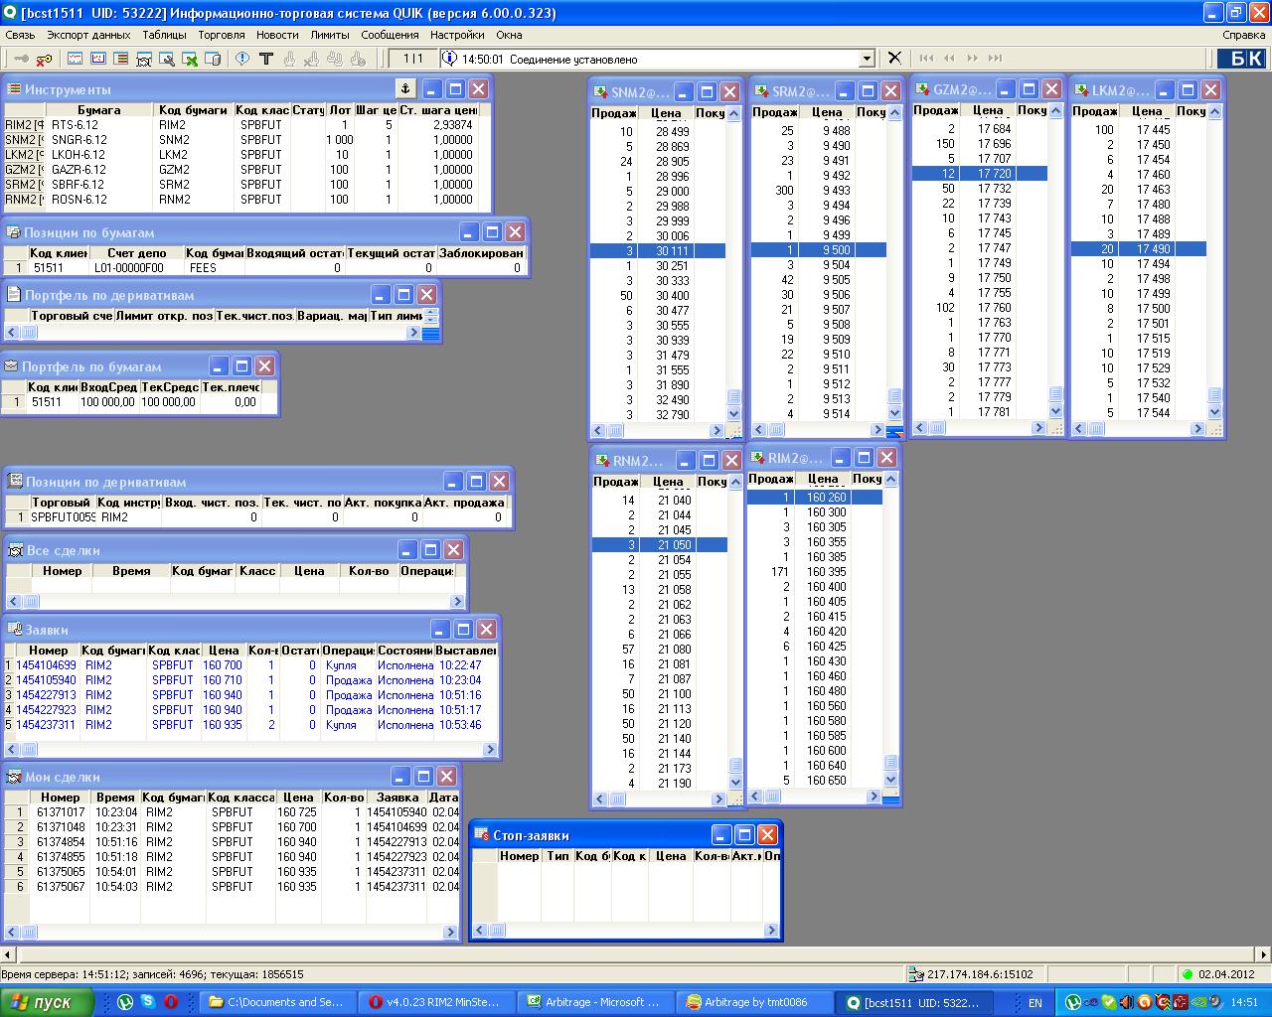
Task: Click the БК broker logo in toolbar
Action: (1242, 59)
